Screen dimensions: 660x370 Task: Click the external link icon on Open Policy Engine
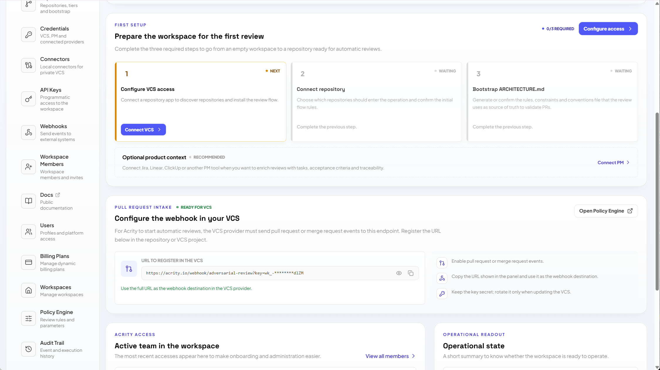click(630, 211)
